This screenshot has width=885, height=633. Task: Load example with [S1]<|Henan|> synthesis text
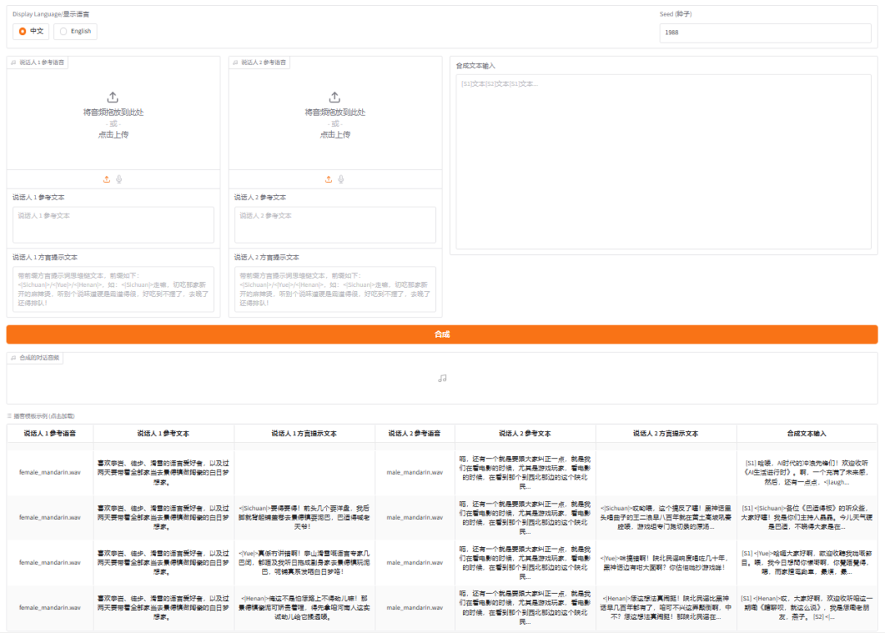pyautogui.click(x=806, y=608)
